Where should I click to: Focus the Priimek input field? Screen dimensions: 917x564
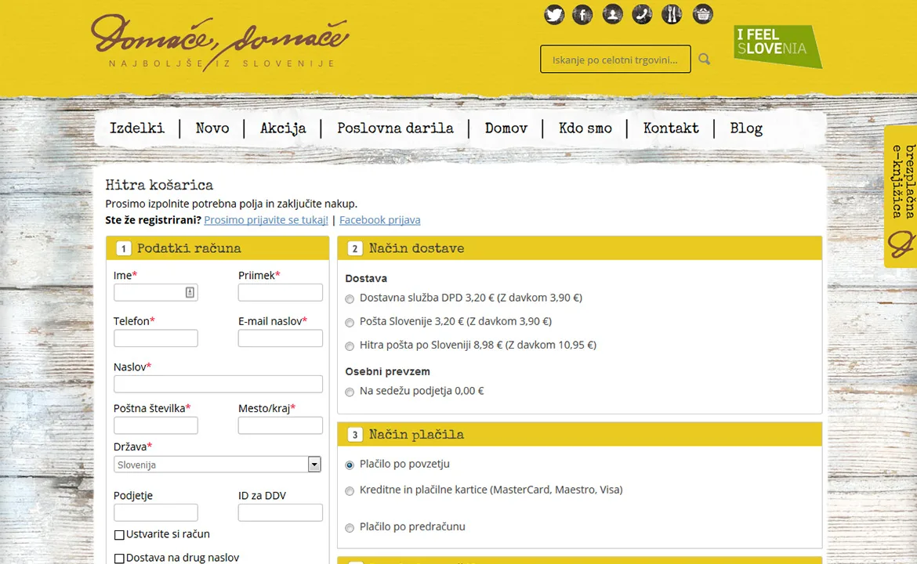coord(280,292)
